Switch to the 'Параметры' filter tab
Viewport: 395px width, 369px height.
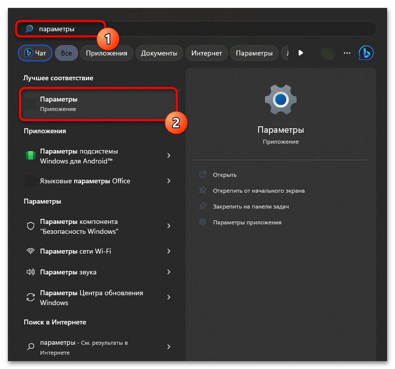coord(254,53)
